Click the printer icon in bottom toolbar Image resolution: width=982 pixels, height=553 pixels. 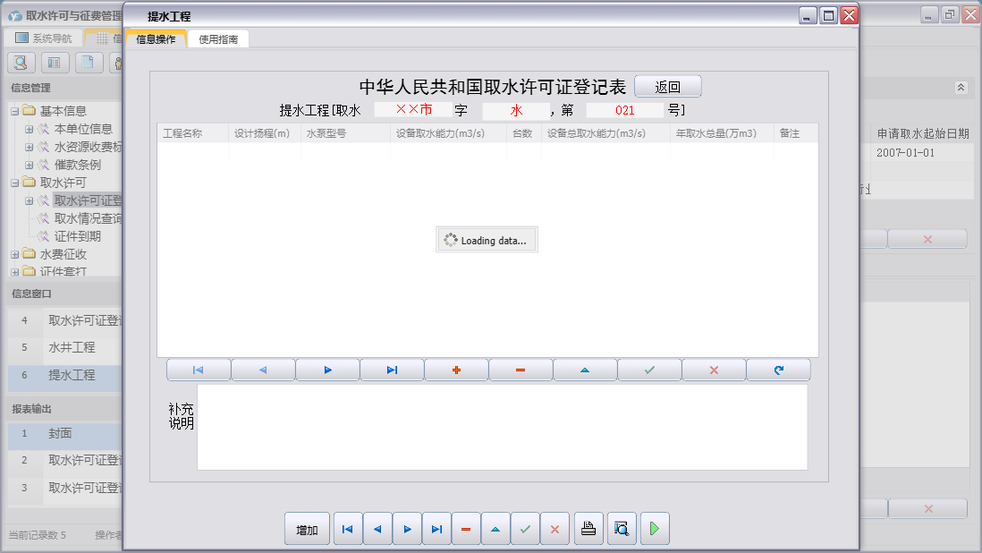(588, 529)
